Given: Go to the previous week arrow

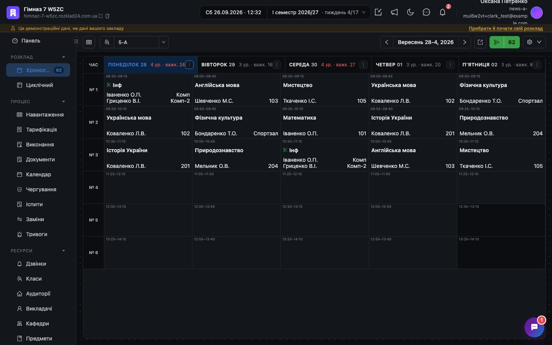Looking at the screenshot, I should tap(387, 42).
